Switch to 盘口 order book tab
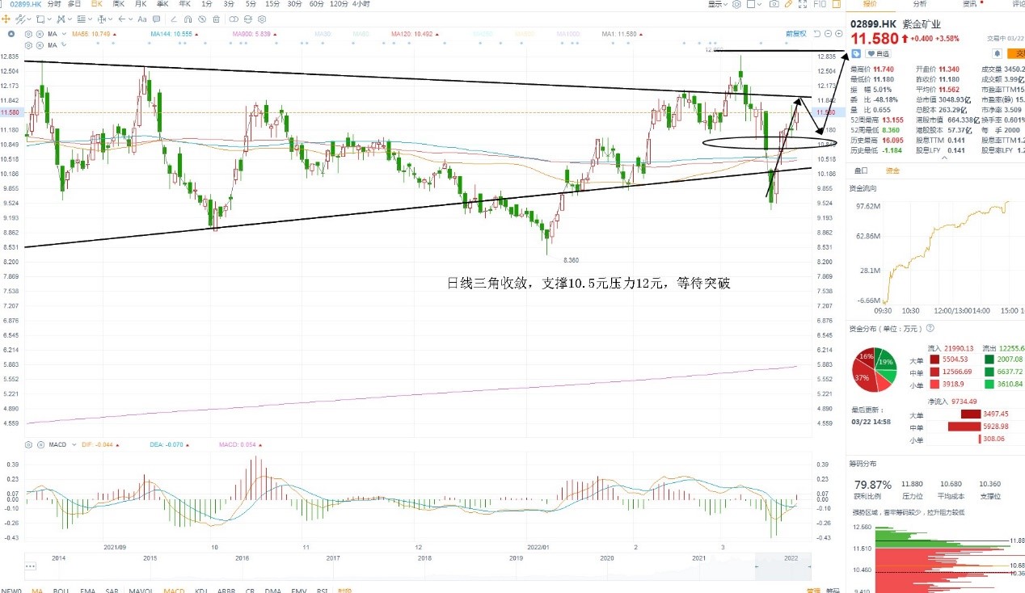This screenshot has height=593, width=1025. pos(862,170)
